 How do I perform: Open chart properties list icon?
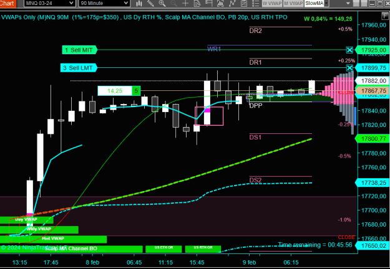(255, 3)
